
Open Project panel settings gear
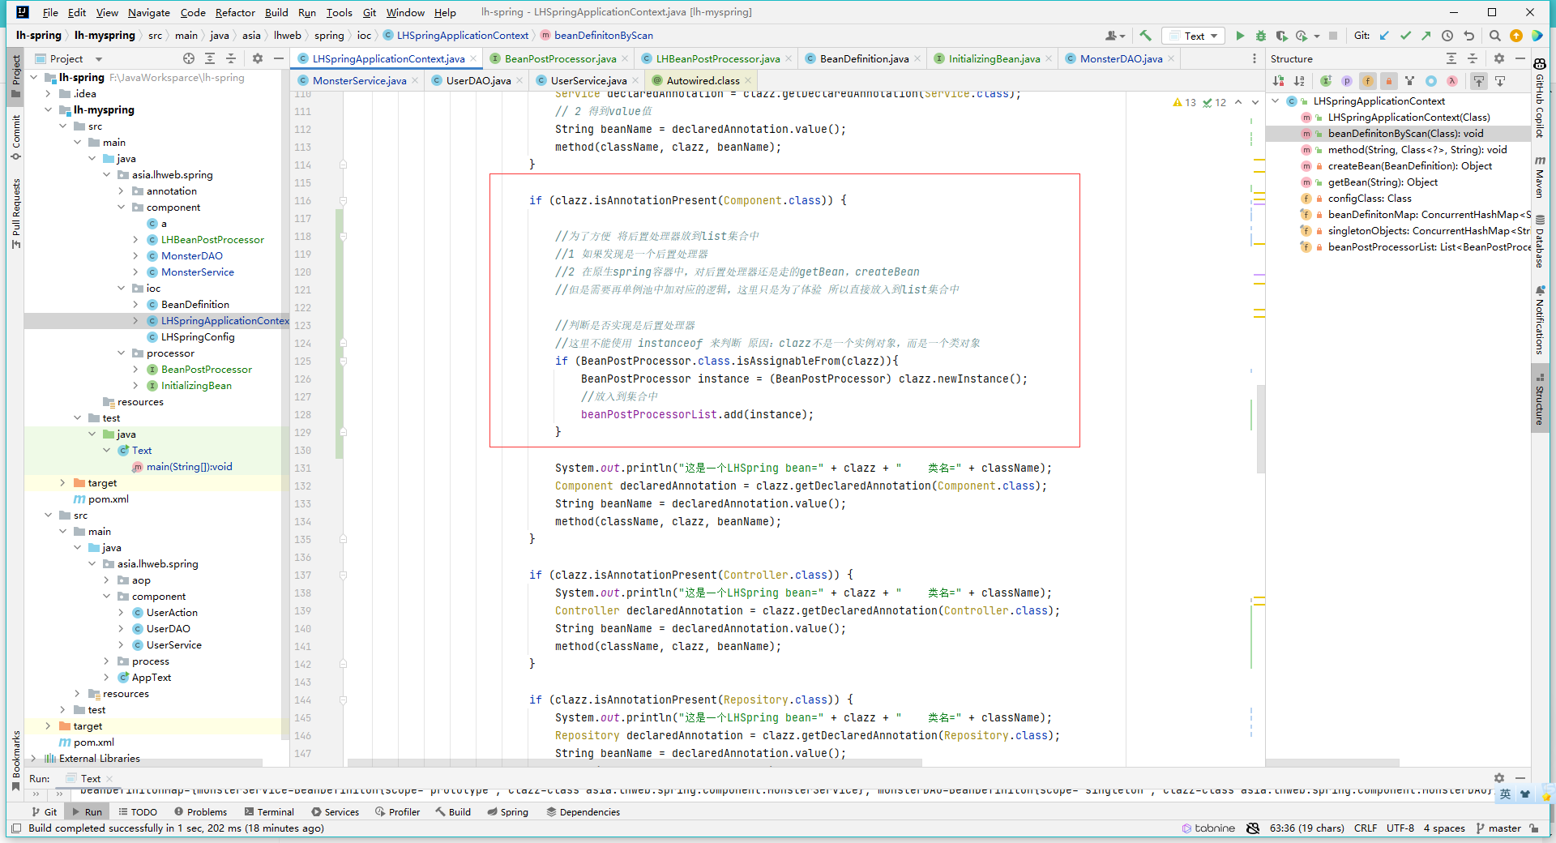coord(258,58)
